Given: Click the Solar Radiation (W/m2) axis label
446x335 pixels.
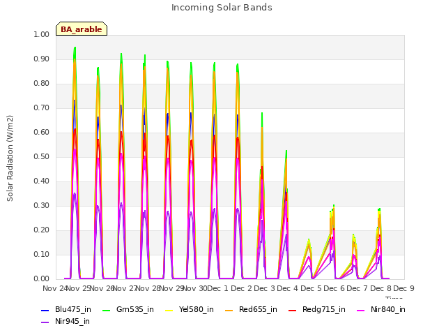Looking at the screenshot, I should click(10, 158).
